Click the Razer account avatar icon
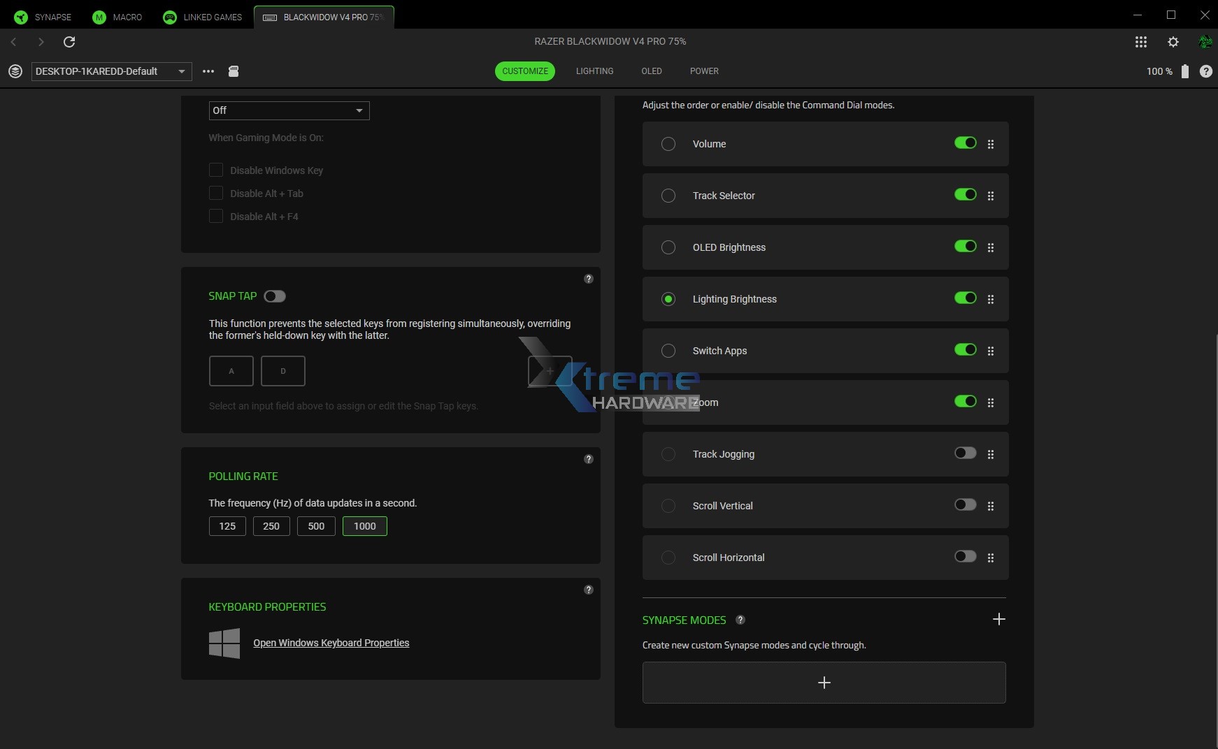The width and height of the screenshot is (1218, 749). pyautogui.click(x=1206, y=42)
